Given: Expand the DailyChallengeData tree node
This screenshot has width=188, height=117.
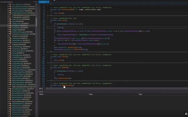Looking at the screenshot, I should click(8, 80).
